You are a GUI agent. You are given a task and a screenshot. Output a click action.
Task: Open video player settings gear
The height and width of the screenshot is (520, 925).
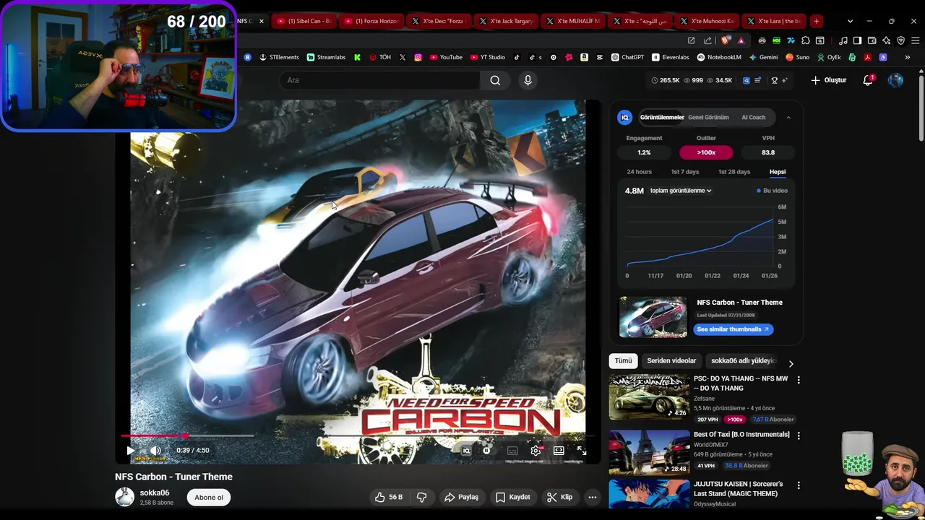(x=535, y=450)
